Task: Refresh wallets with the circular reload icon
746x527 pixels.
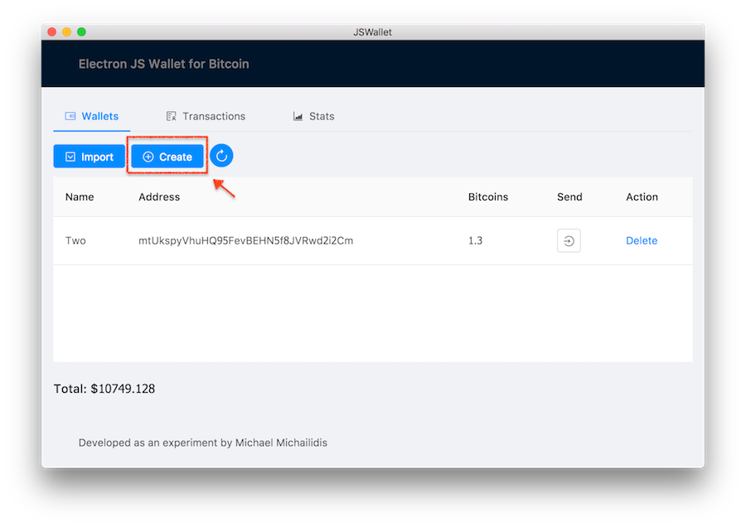Action: tap(221, 156)
